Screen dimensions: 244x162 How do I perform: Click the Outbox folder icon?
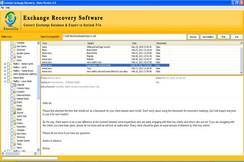click(14, 123)
